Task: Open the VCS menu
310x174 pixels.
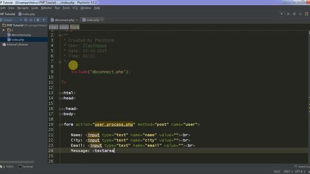Action: coord(75,8)
